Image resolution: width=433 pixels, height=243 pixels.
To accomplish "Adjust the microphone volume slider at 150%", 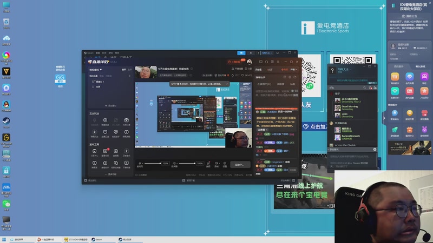I will (152, 164).
